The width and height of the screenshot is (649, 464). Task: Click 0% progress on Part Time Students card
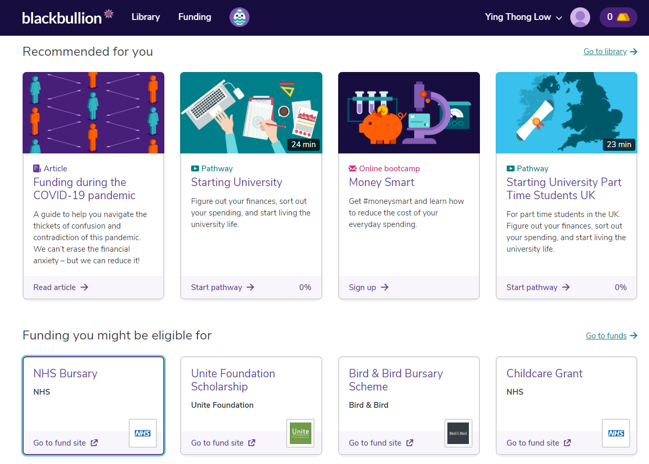coord(621,287)
